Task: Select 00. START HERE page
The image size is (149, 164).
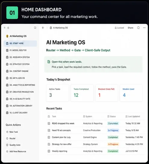Action: click(20, 43)
